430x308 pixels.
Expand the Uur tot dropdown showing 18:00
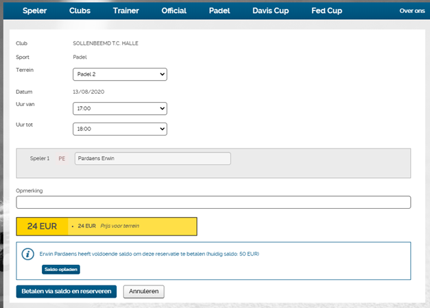point(119,129)
